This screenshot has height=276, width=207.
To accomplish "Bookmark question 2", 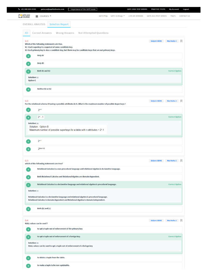I will click(181, 101).
